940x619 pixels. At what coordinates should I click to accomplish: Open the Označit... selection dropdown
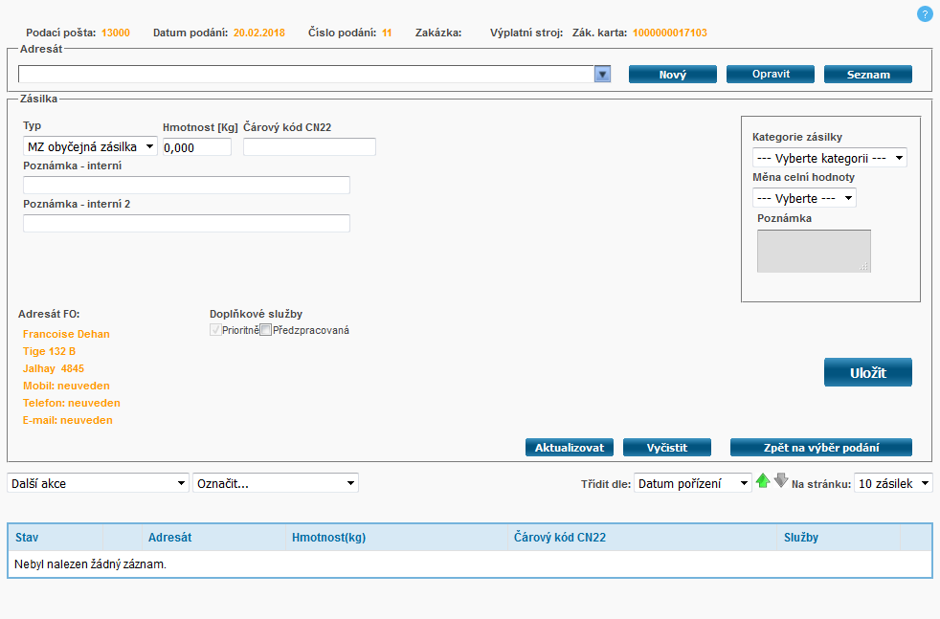pyautogui.click(x=275, y=483)
